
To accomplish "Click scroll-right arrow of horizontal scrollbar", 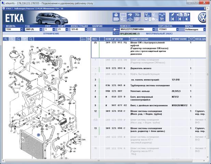I will [204, 161].
